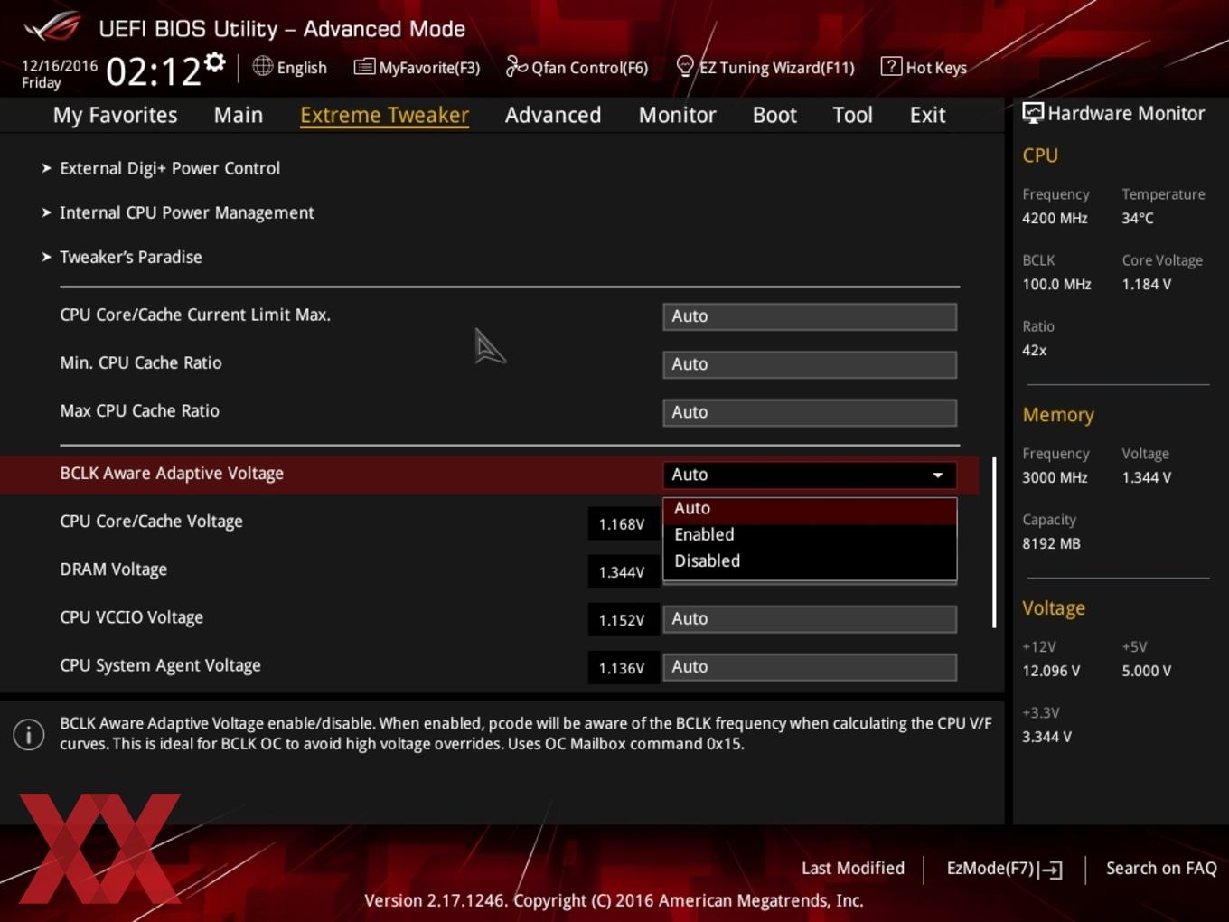Click the 1.152V VCCIO readout
The height and width of the screenshot is (922, 1229).
(x=622, y=620)
